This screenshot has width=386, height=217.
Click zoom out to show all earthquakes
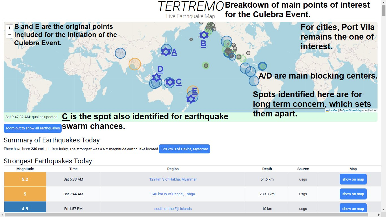tap(32, 128)
